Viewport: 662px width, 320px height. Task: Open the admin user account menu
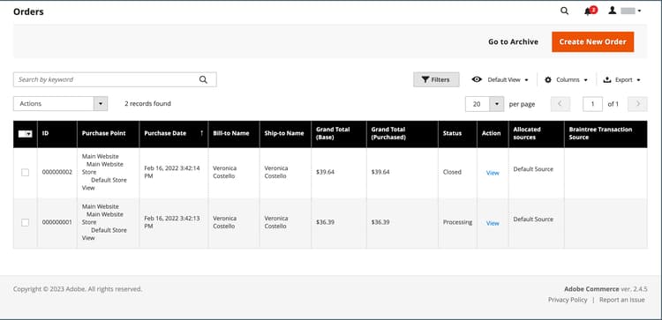[625, 11]
